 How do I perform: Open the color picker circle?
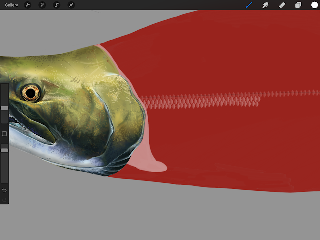[314, 5]
